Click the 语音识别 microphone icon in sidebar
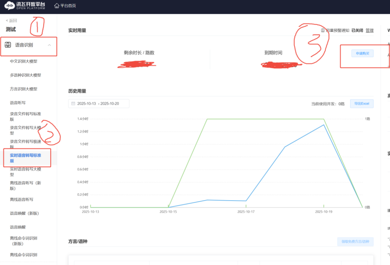Screen dimensions: 390x265 tap(8, 45)
